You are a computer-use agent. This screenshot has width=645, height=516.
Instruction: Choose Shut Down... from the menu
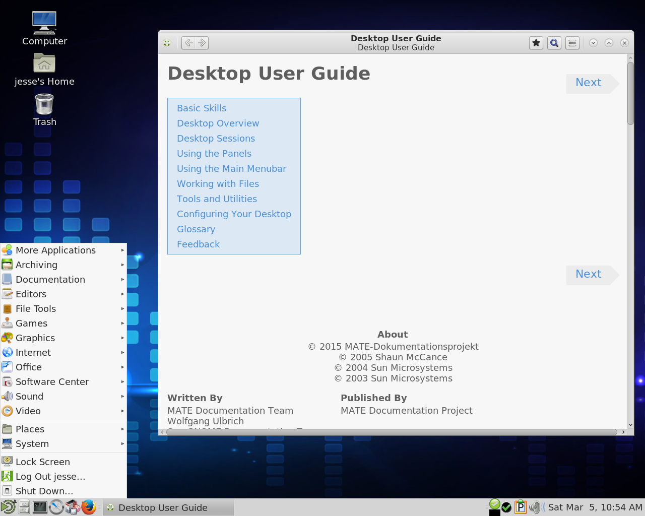tap(63, 491)
